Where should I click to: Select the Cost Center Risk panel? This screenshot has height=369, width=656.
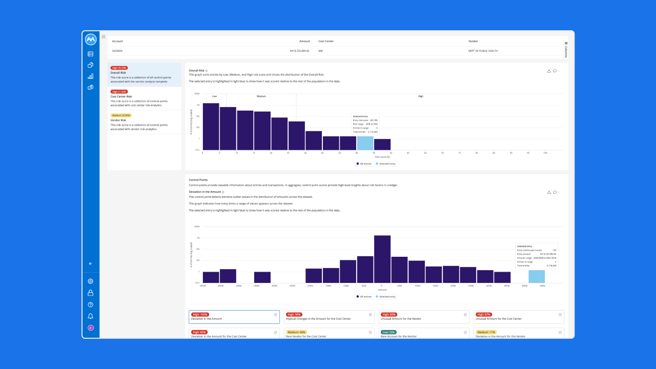pyautogui.click(x=145, y=98)
